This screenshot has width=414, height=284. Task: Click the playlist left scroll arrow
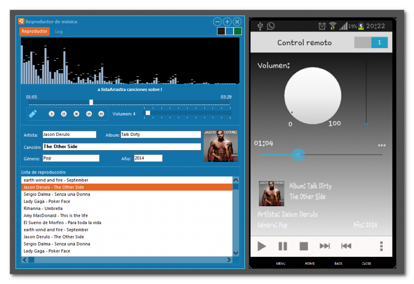point(25,260)
